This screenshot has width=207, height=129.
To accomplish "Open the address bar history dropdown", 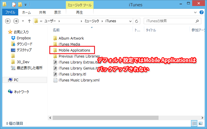I will [x=130, y=21].
